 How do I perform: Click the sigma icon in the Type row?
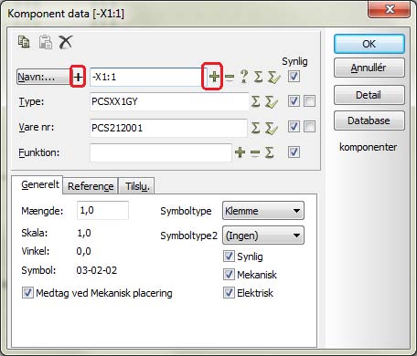click(x=256, y=101)
